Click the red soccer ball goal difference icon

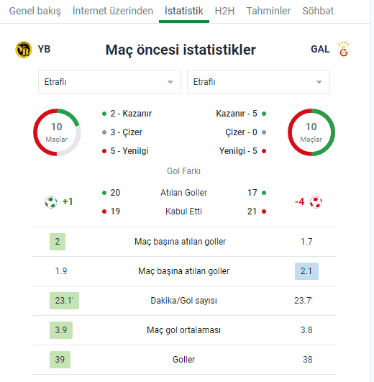coord(316,202)
